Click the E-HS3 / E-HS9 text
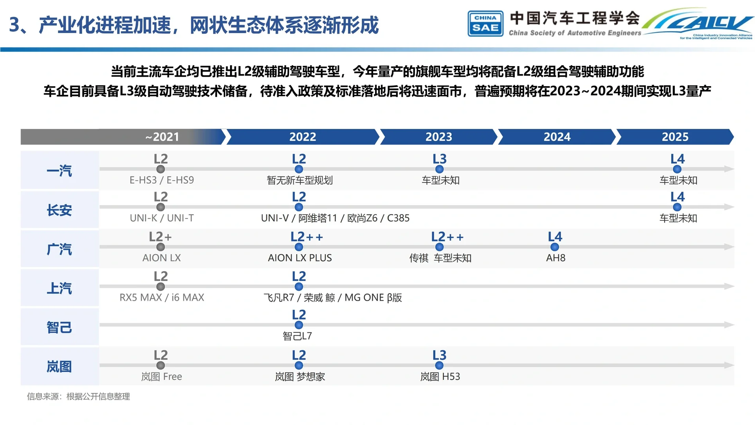This screenshot has height=425, width=755. 162,180
